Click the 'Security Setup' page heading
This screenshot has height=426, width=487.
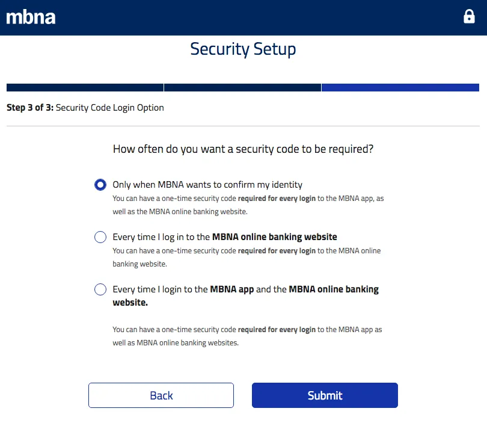(x=243, y=49)
